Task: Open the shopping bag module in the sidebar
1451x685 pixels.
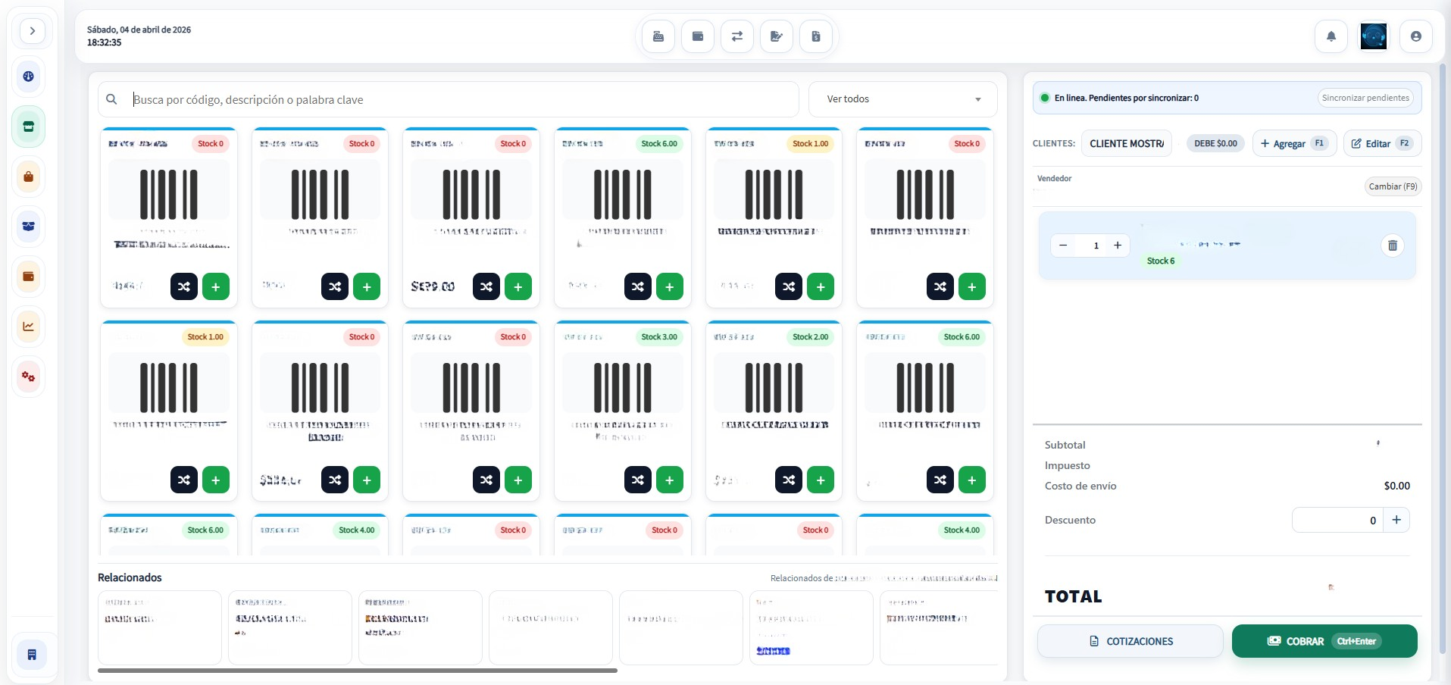Action: 28,176
